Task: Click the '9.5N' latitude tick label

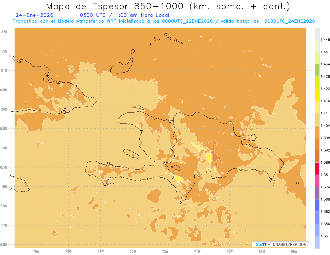Action: [4, 128]
